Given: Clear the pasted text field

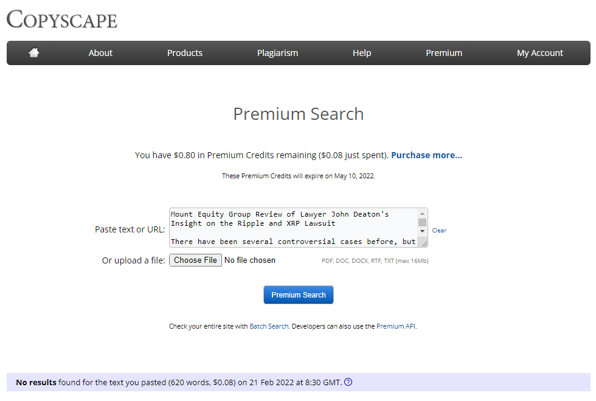Looking at the screenshot, I should pyautogui.click(x=439, y=230).
